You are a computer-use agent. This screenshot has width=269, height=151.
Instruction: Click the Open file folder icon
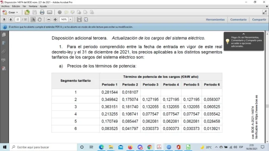click(x=27, y=12)
